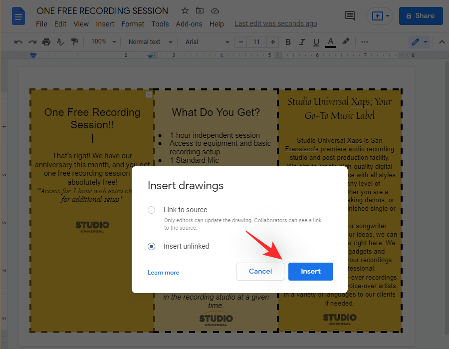Toggle italic formatting
The height and width of the screenshot is (349, 449).
pos(301,42)
